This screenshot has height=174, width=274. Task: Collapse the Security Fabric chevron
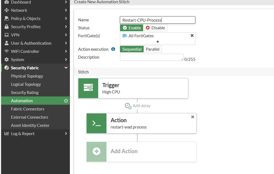click(66, 68)
